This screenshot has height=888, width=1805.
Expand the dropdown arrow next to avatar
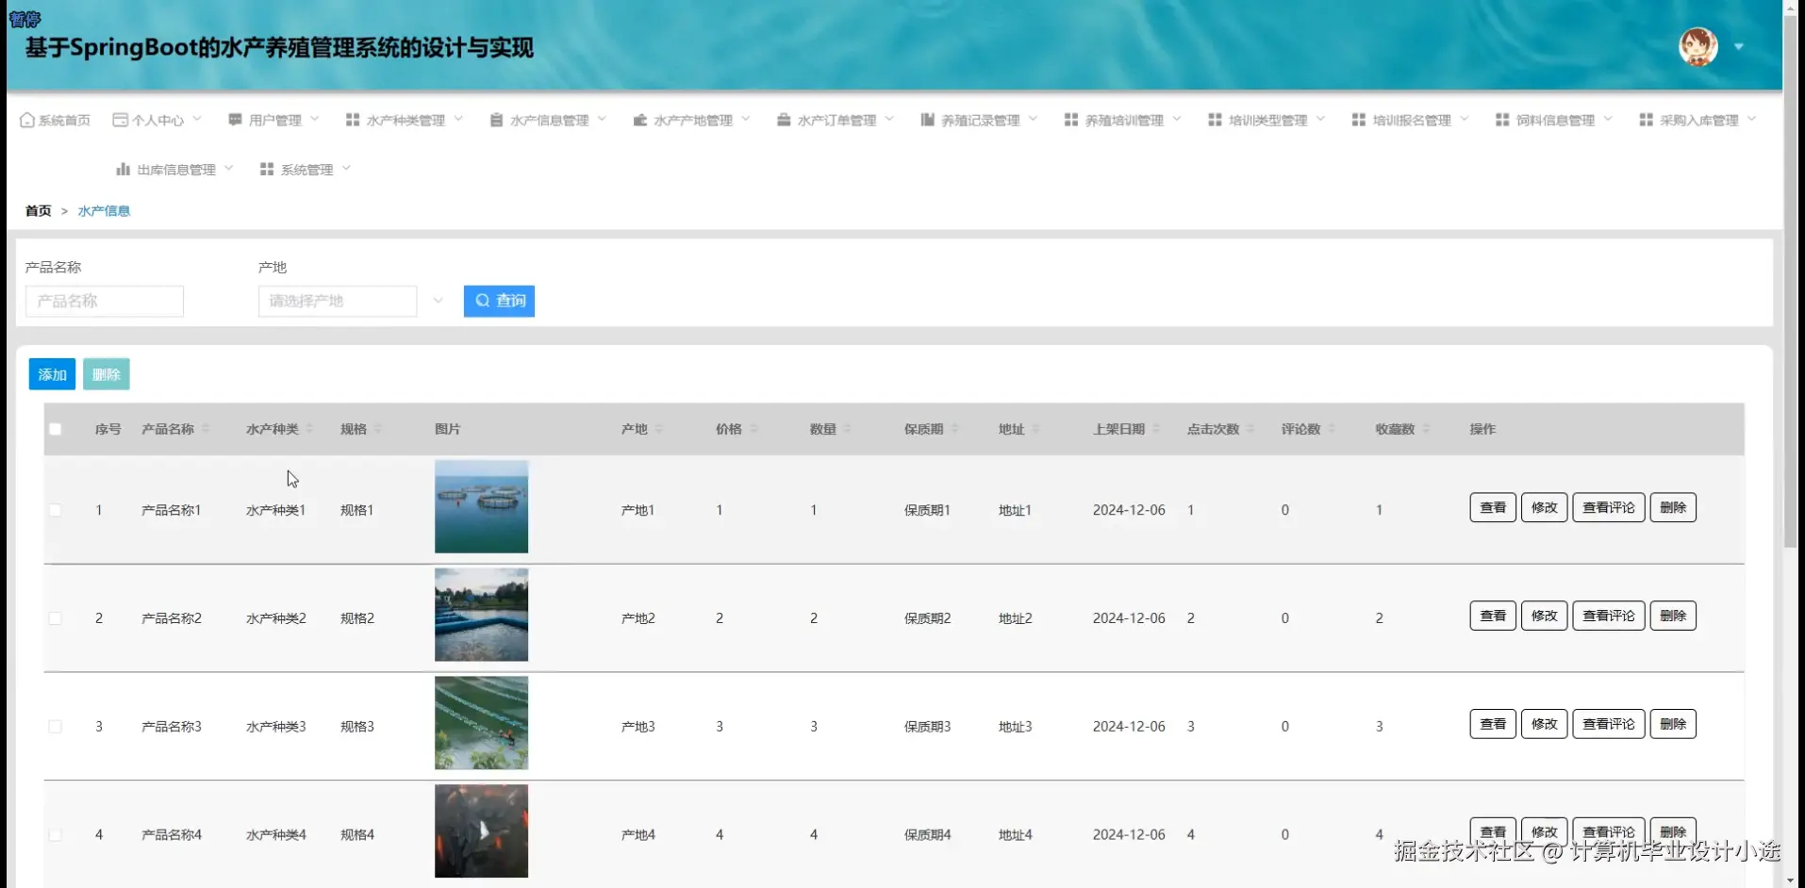[1738, 46]
